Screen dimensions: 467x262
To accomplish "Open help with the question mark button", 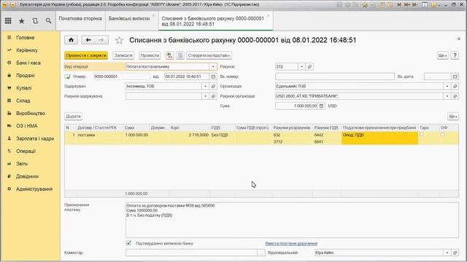I will pyautogui.click(x=455, y=55).
